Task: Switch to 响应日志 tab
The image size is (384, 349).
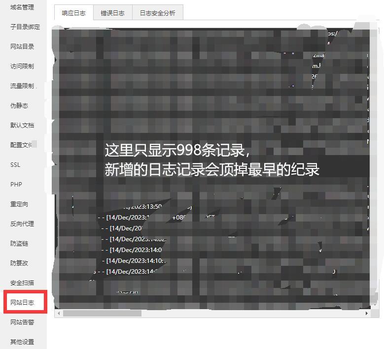Action: pyautogui.click(x=74, y=13)
